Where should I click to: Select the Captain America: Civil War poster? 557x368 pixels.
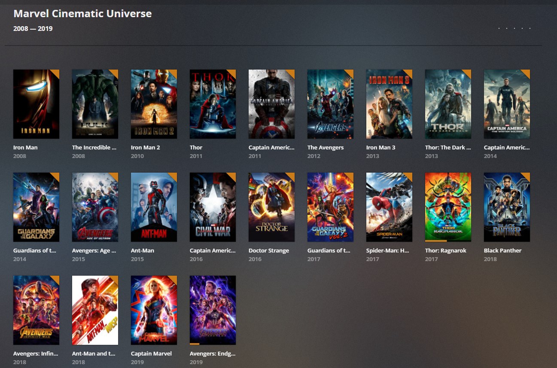click(x=213, y=207)
